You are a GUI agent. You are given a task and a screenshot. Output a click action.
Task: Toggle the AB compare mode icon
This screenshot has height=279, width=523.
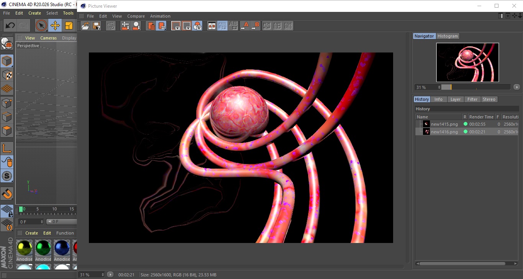pos(211,26)
